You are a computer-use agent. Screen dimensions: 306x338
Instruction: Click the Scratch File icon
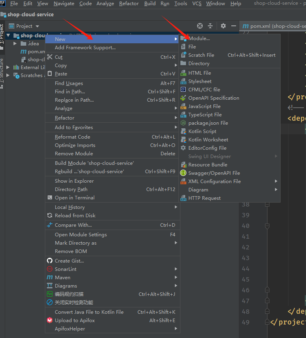[x=183, y=55]
